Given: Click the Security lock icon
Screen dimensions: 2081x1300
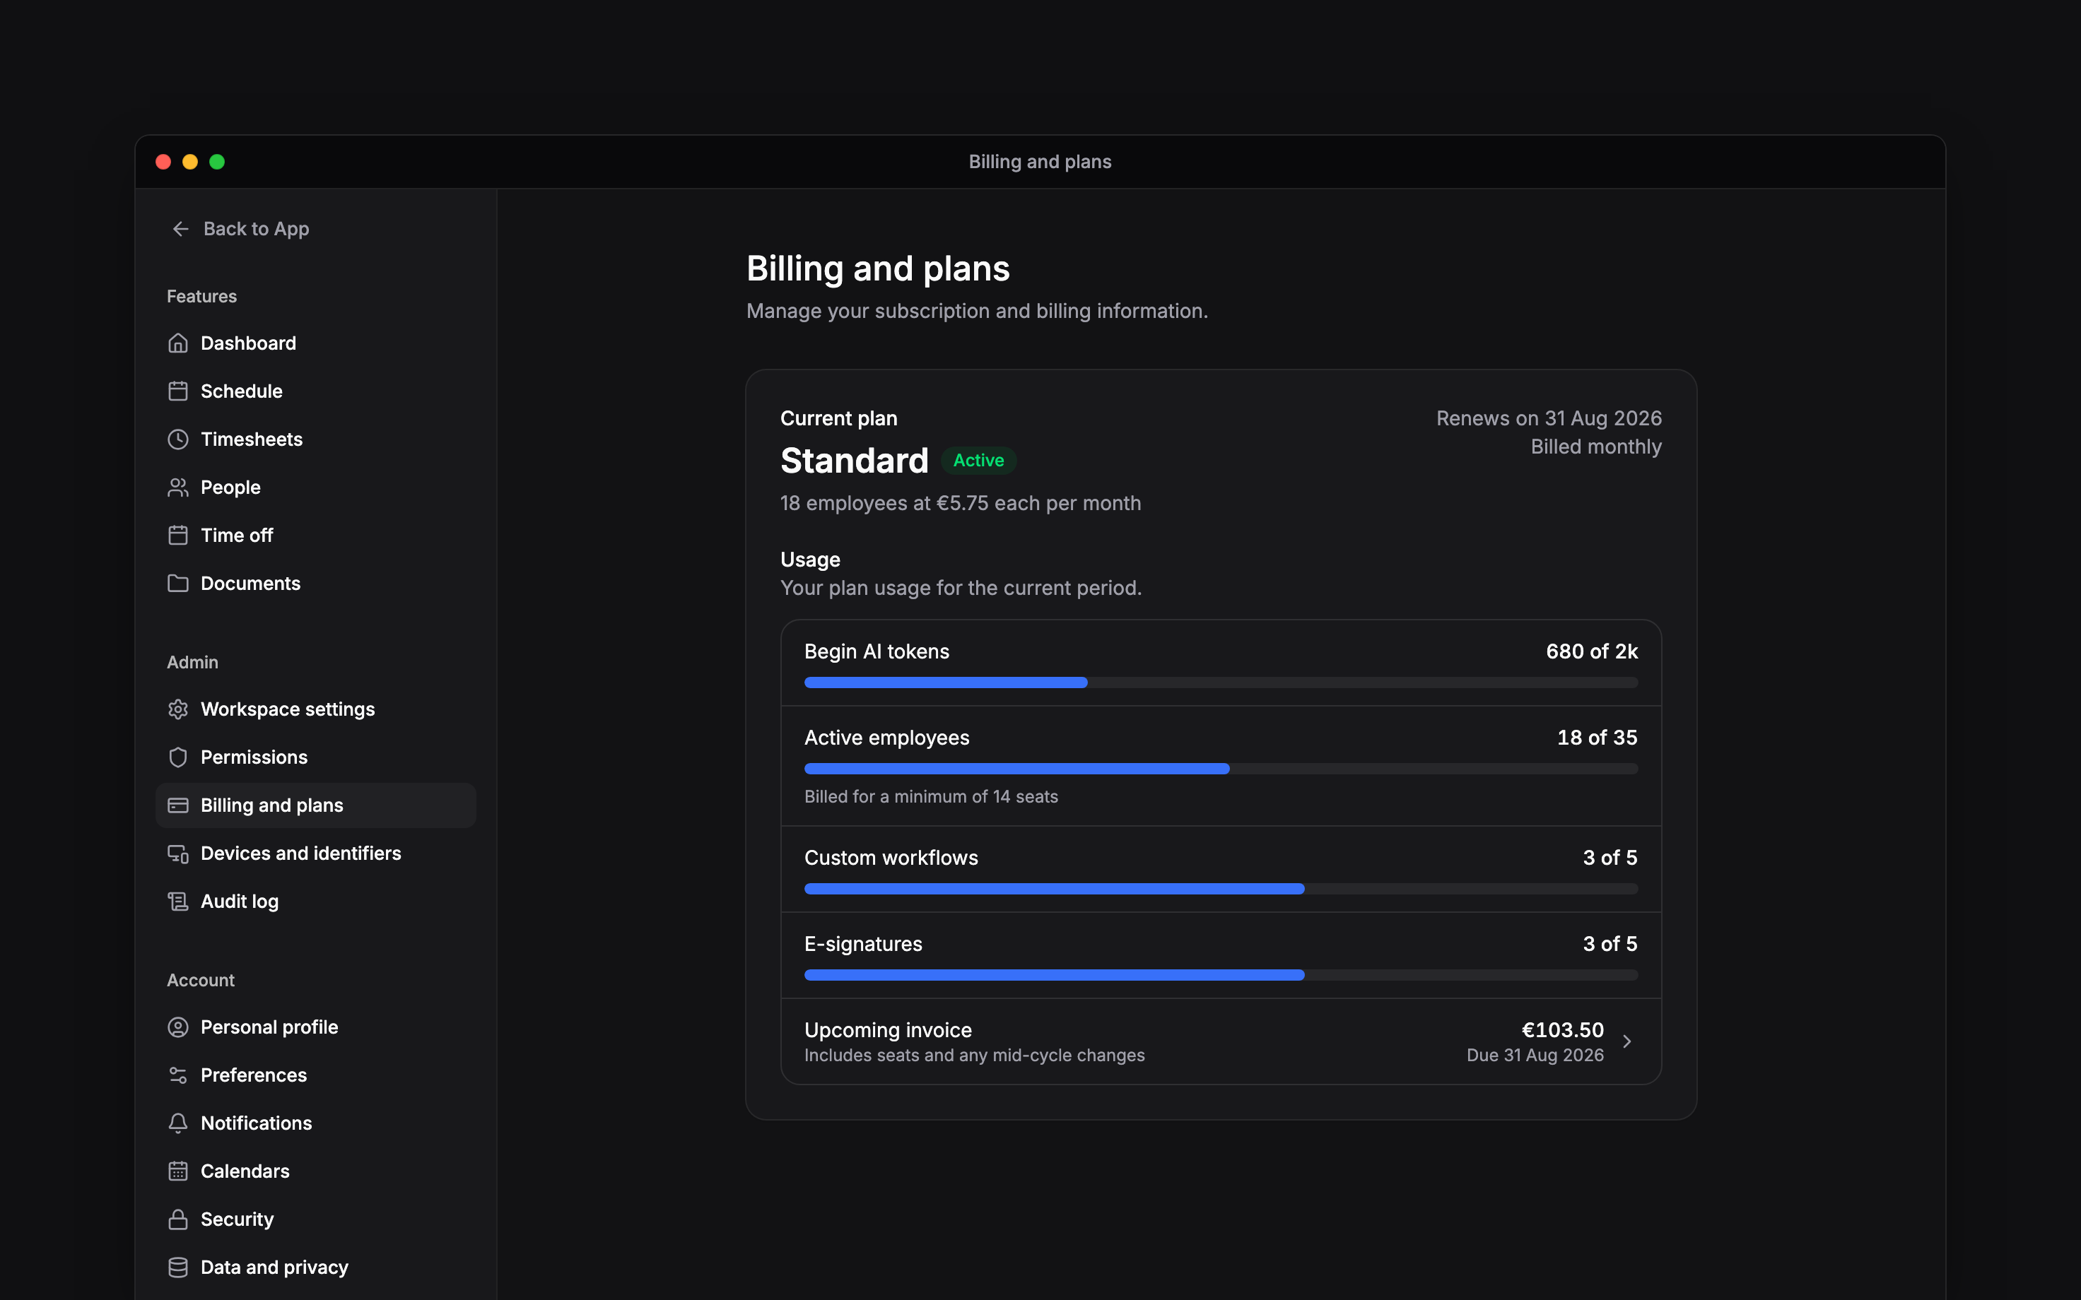Looking at the screenshot, I should [178, 1219].
